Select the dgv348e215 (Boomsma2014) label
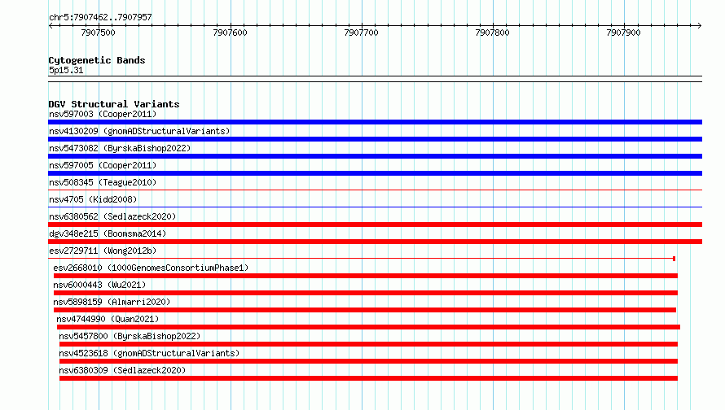Image resolution: width=725 pixels, height=410 pixels. (108, 233)
